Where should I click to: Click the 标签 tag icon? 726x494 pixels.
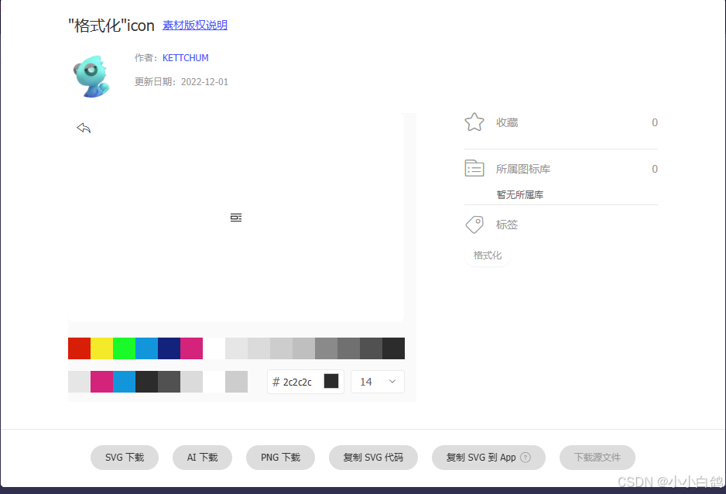pyautogui.click(x=474, y=225)
